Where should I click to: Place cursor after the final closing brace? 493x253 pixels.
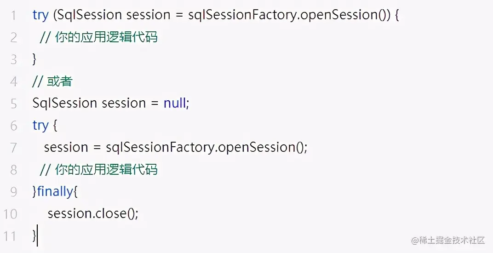tap(37, 236)
